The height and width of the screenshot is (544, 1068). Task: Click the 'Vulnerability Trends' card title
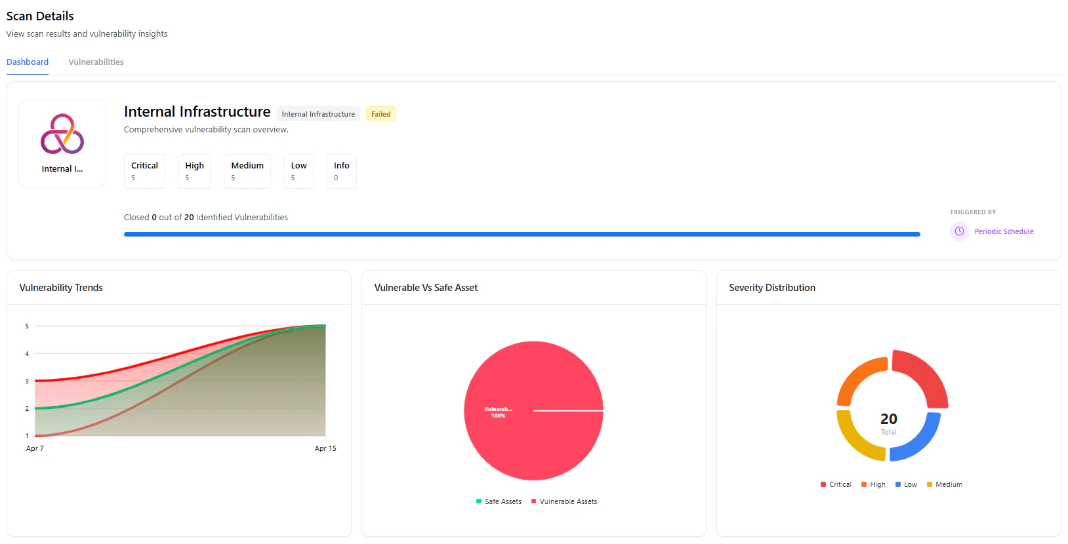click(61, 288)
